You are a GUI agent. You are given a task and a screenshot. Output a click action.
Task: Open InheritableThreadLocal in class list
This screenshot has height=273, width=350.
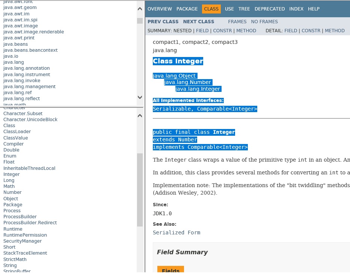pyautogui.click(x=29, y=168)
